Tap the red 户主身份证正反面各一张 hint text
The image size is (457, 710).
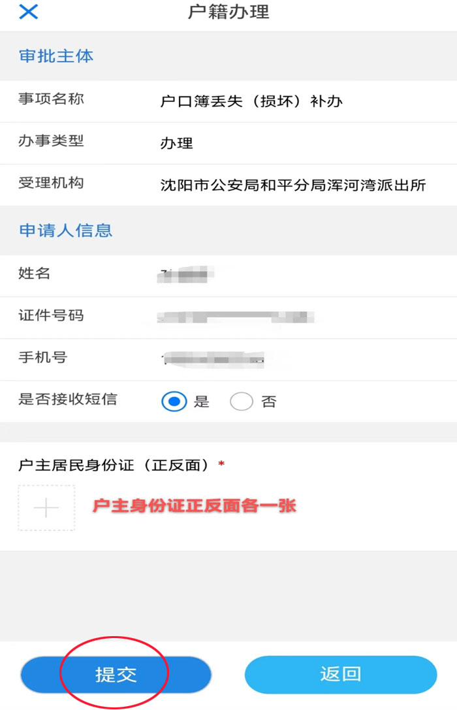point(195,505)
